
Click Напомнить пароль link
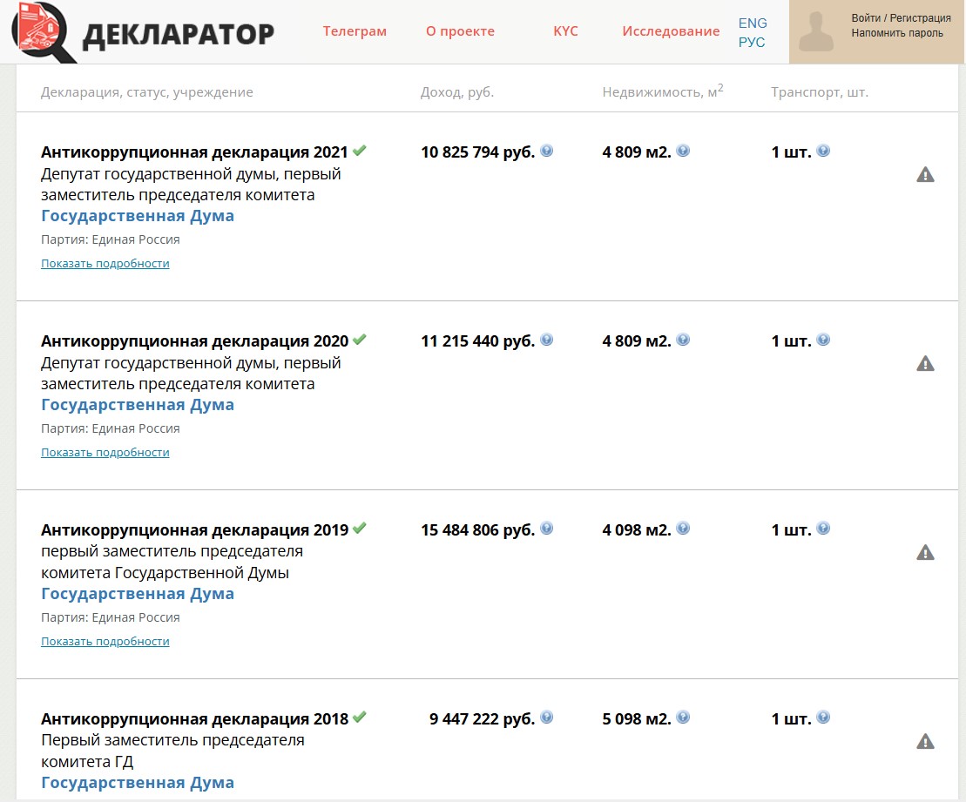[897, 33]
